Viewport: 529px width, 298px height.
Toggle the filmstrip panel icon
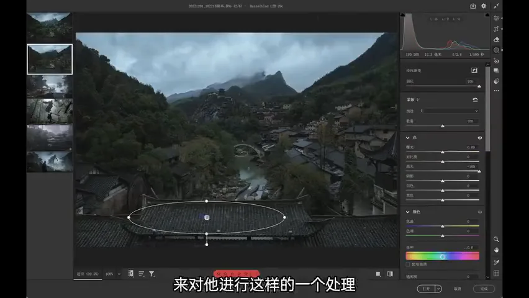coord(131,274)
